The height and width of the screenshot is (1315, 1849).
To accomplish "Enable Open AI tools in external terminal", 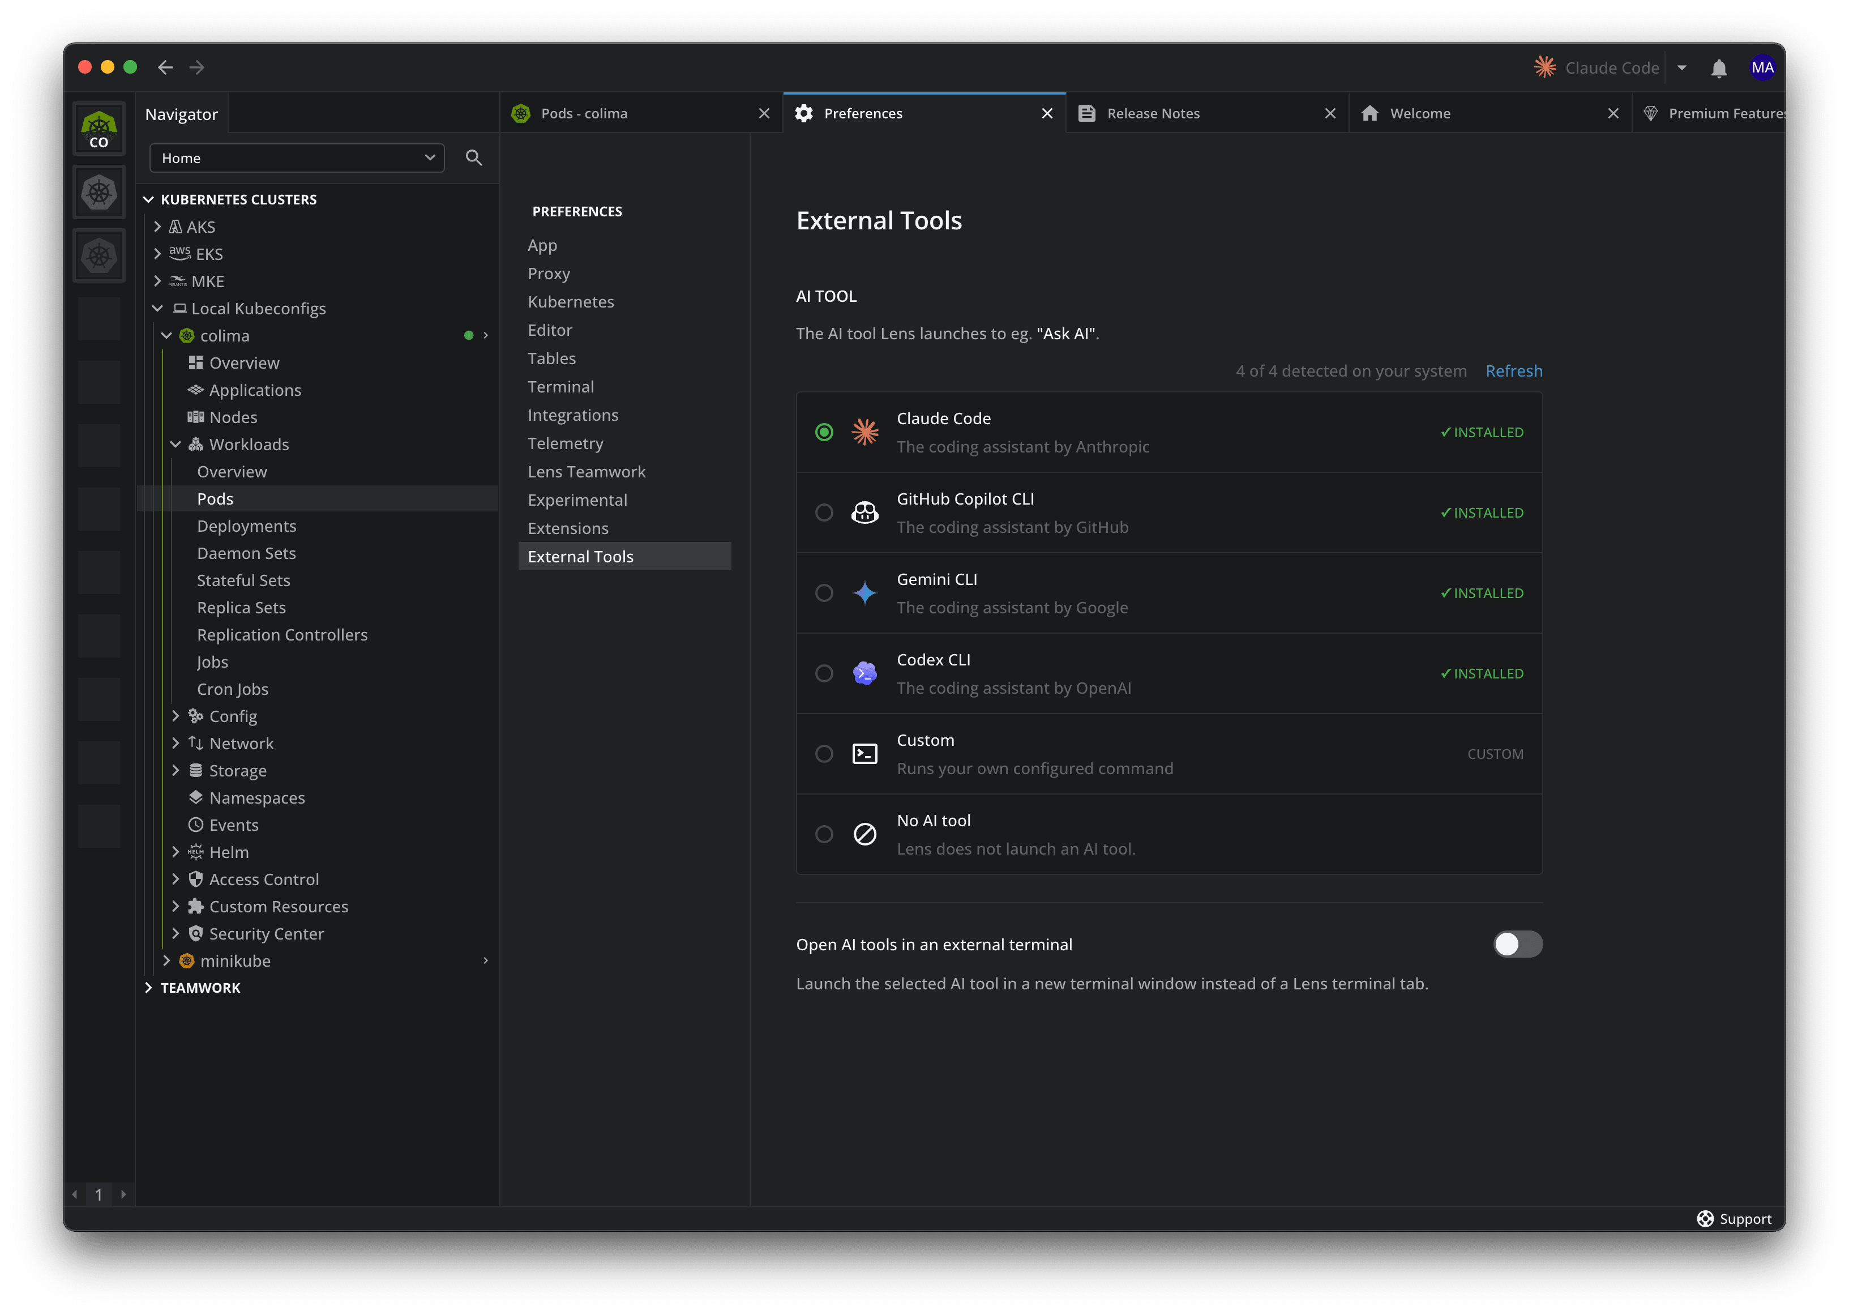I will pos(1517,944).
